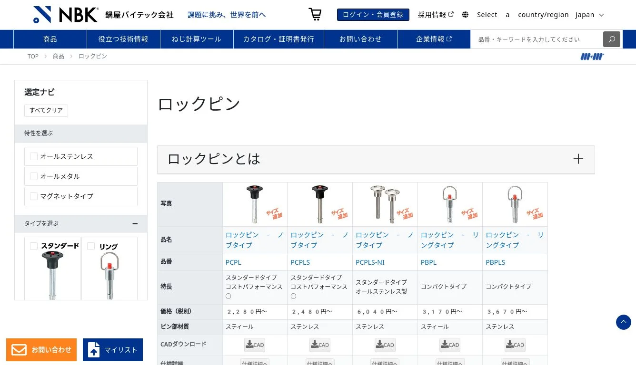Check the オールステンレス checkbox
The image size is (636, 365).
34,156
